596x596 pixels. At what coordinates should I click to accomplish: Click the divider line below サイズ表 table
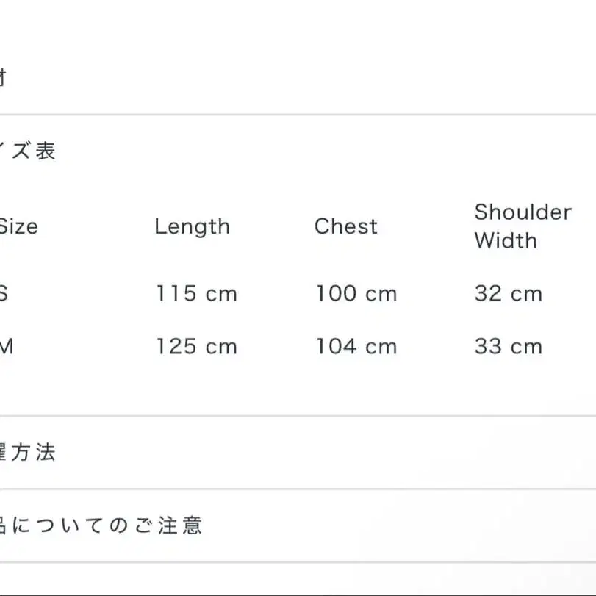298,416
